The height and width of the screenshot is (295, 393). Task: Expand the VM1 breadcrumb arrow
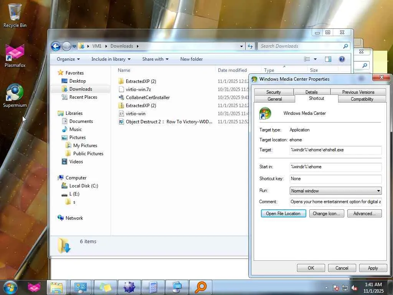106,46
